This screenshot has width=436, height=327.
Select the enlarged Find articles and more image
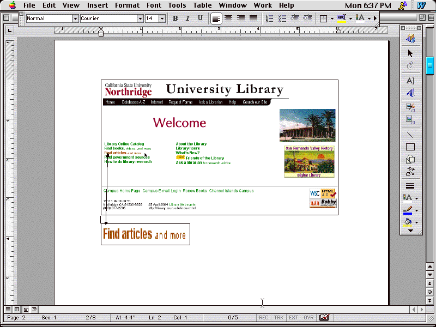click(146, 234)
